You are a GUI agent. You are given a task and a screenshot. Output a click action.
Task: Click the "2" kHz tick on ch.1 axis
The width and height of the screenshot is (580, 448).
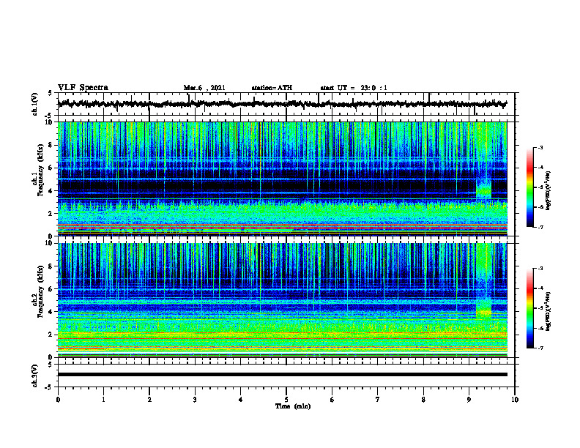[51, 214]
